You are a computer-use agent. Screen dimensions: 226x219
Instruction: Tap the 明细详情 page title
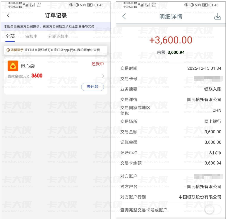pos(171,16)
